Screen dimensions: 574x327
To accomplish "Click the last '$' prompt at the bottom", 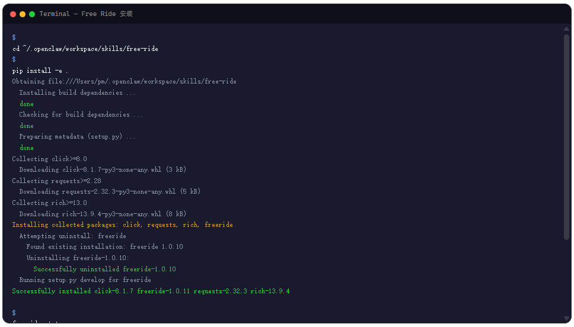I will pyautogui.click(x=14, y=313).
